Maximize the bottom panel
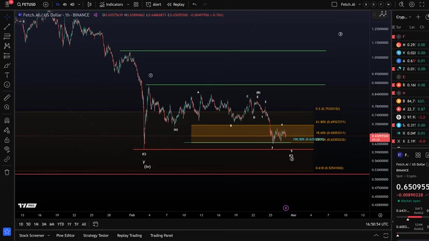429x241 pixels. (x=386, y=235)
